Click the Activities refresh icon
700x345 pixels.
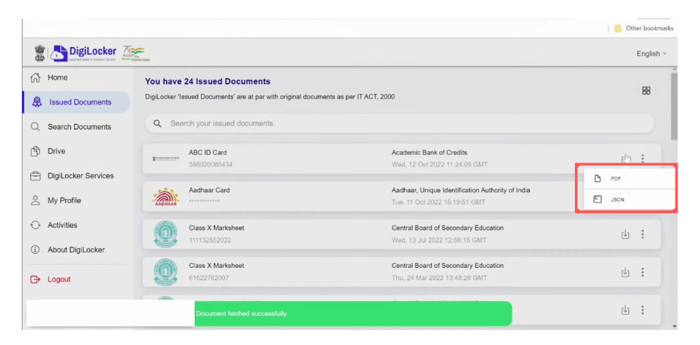click(x=36, y=225)
